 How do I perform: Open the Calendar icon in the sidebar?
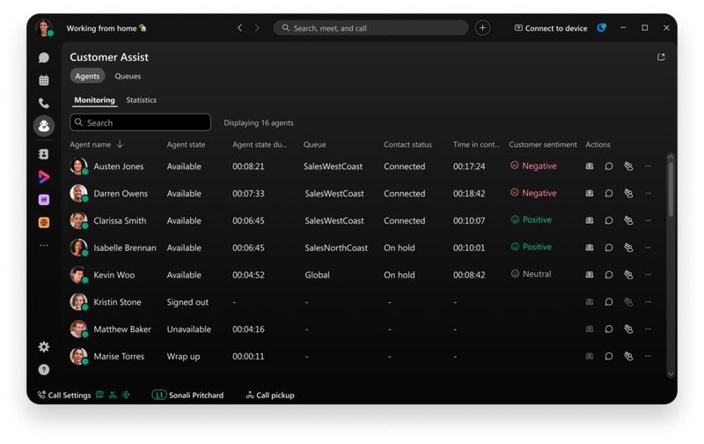pos(44,80)
